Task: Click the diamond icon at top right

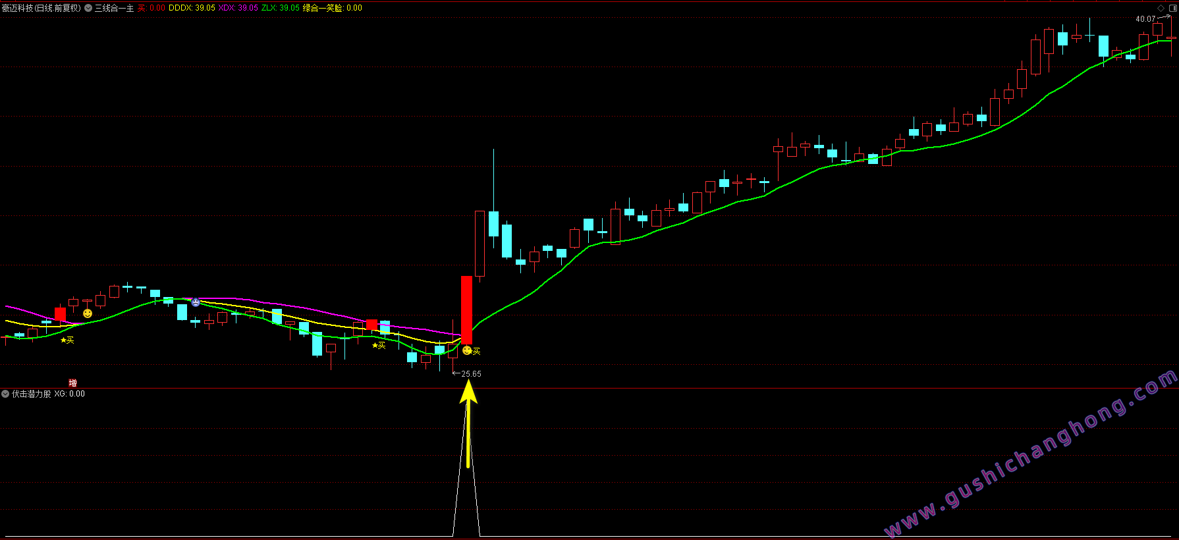Action: click(x=1161, y=8)
